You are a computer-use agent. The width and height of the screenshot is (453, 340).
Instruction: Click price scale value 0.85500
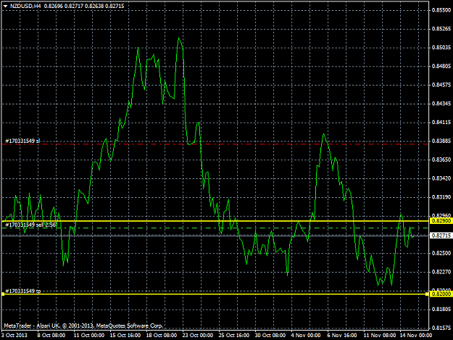coord(441,10)
